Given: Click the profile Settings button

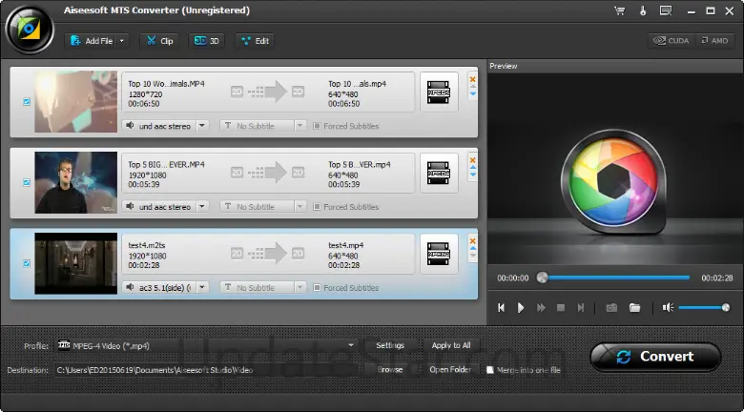Looking at the screenshot, I should pyautogui.click(x=390, y=345).
